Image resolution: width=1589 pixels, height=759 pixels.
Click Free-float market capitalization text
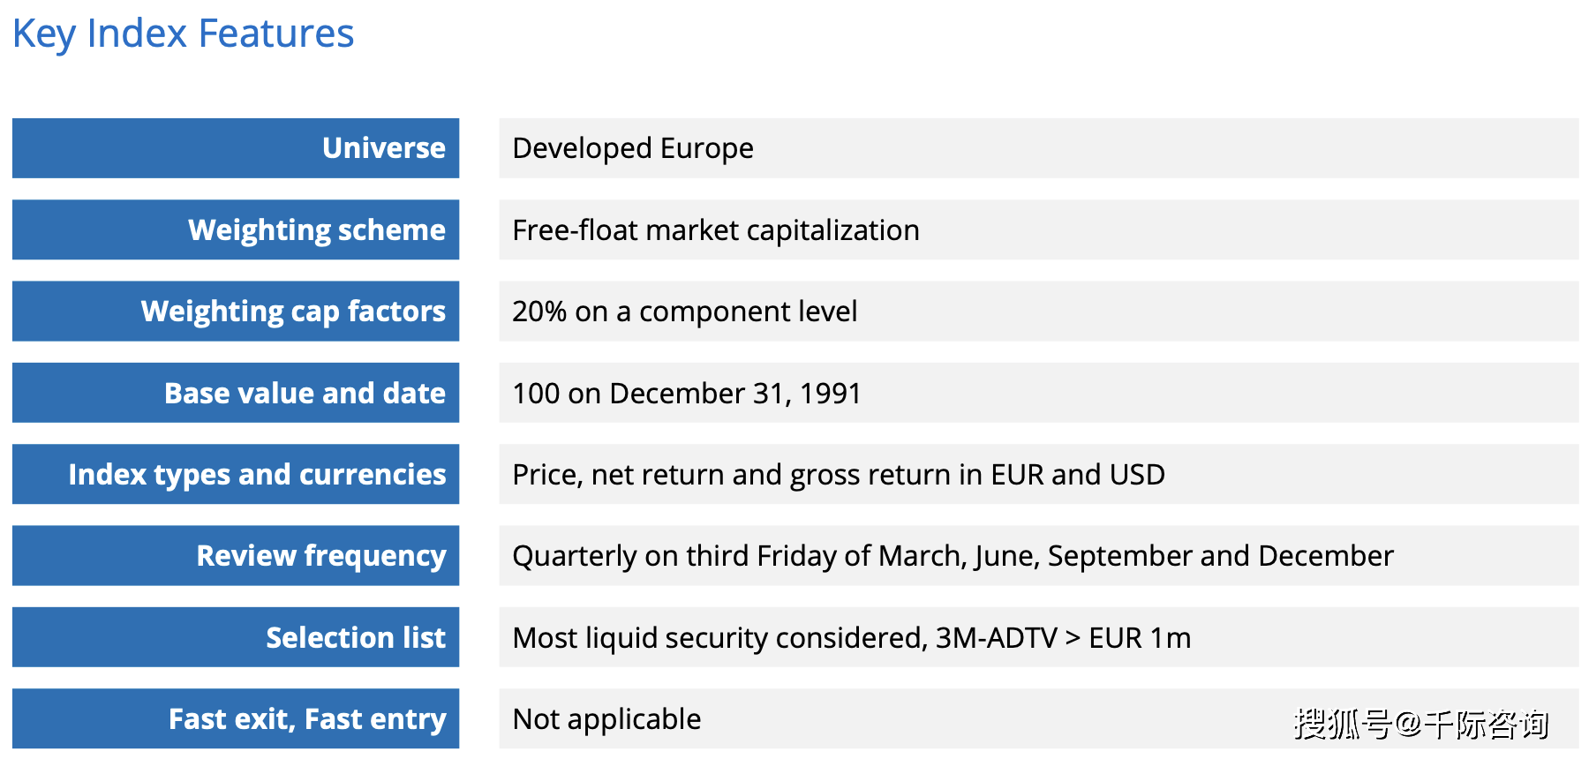[x=716, y=229]
